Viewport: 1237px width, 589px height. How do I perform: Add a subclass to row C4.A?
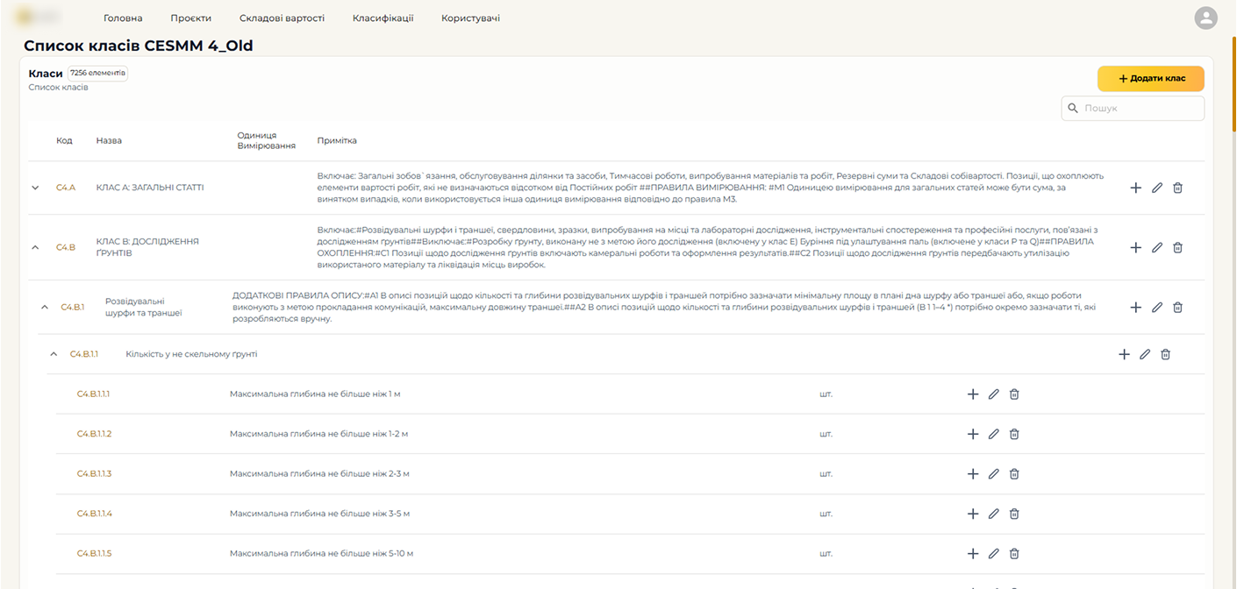[x=1135, y=188]
